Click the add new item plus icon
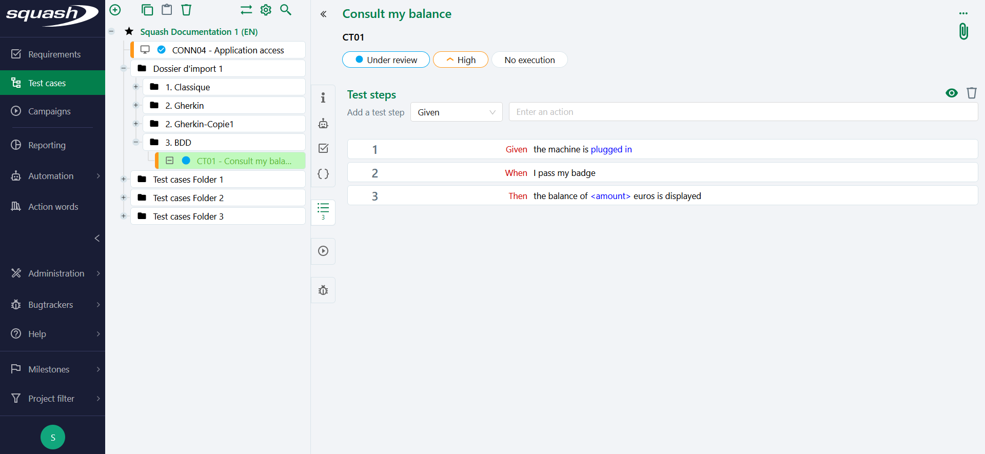 coord(115,10)
